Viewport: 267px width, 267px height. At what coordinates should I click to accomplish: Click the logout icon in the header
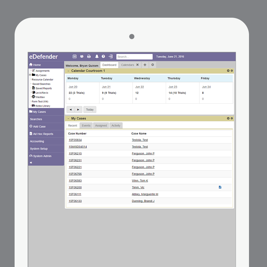[111, 57]
